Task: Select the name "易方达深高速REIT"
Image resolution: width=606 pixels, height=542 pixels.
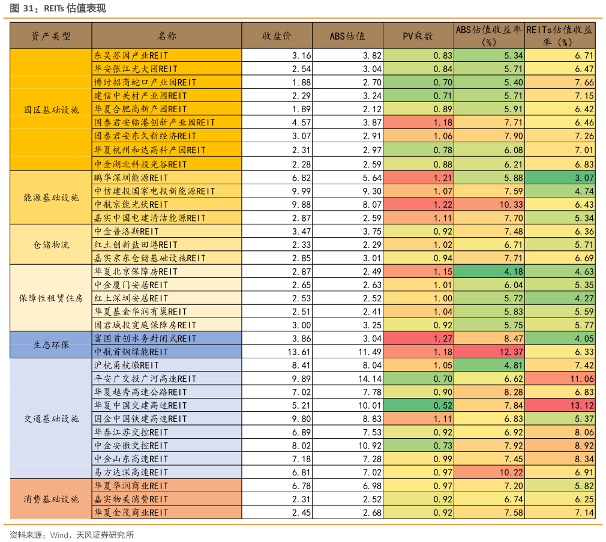Action: click(131, 472)
